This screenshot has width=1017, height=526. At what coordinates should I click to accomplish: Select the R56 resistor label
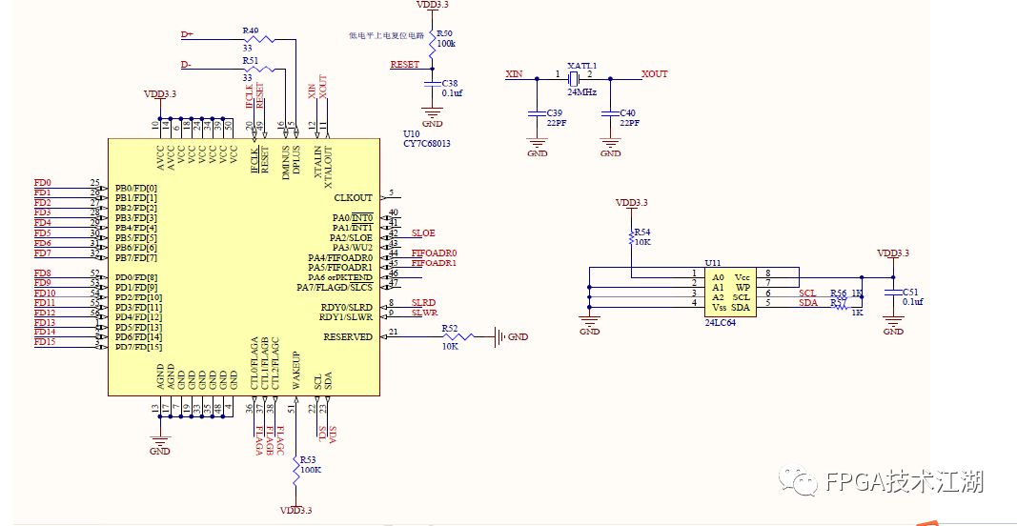tap(839, 293)
